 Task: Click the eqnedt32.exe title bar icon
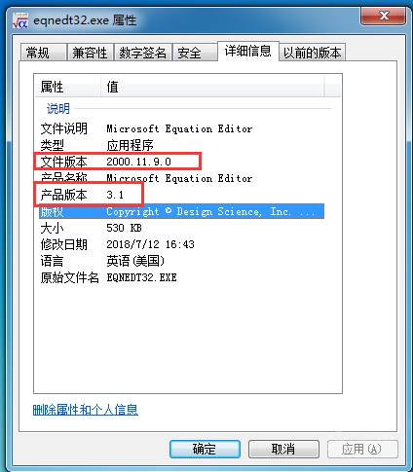[x=20, y=20]
